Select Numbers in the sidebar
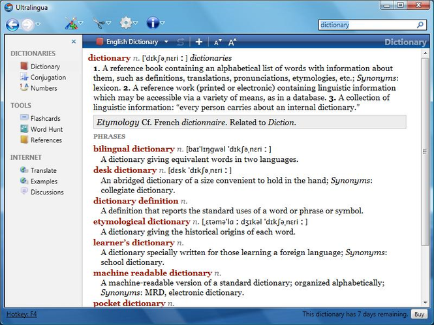 point(39,88)
